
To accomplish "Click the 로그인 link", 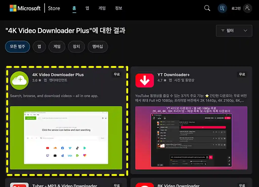I will tap(235, 8).
